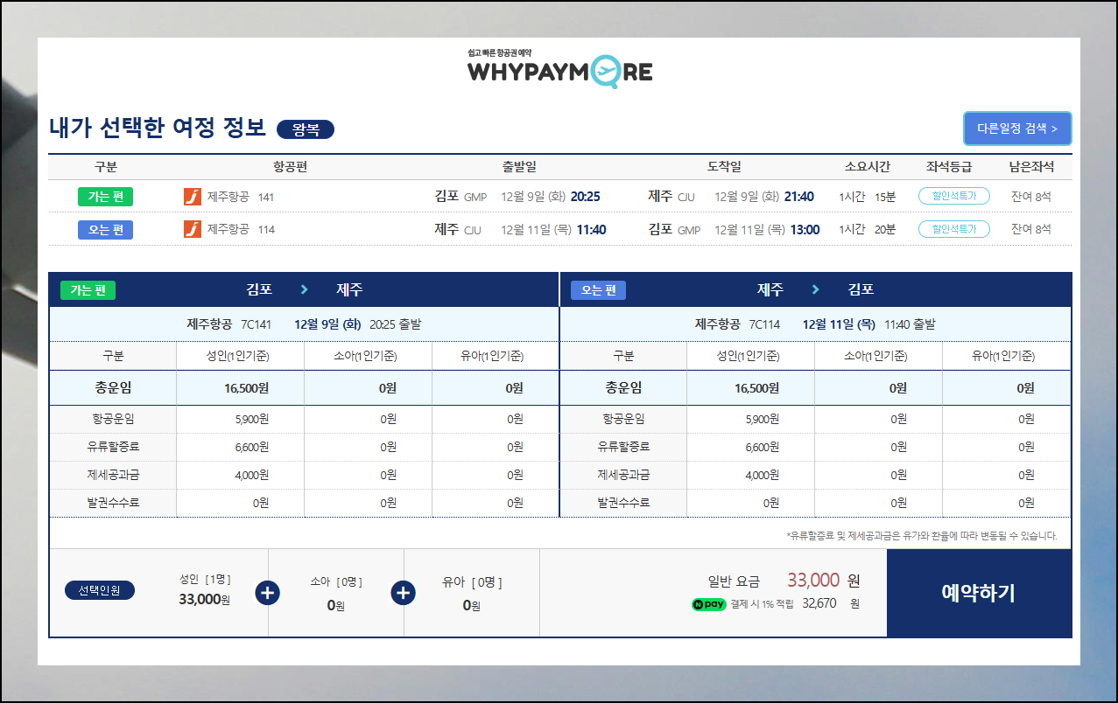
Task: Click 좌석등급 column header
Action: point(949,167)
